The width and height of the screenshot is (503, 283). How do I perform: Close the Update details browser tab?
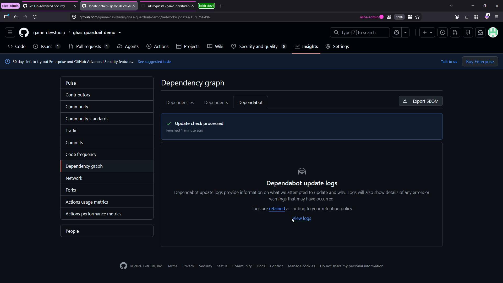134,6
